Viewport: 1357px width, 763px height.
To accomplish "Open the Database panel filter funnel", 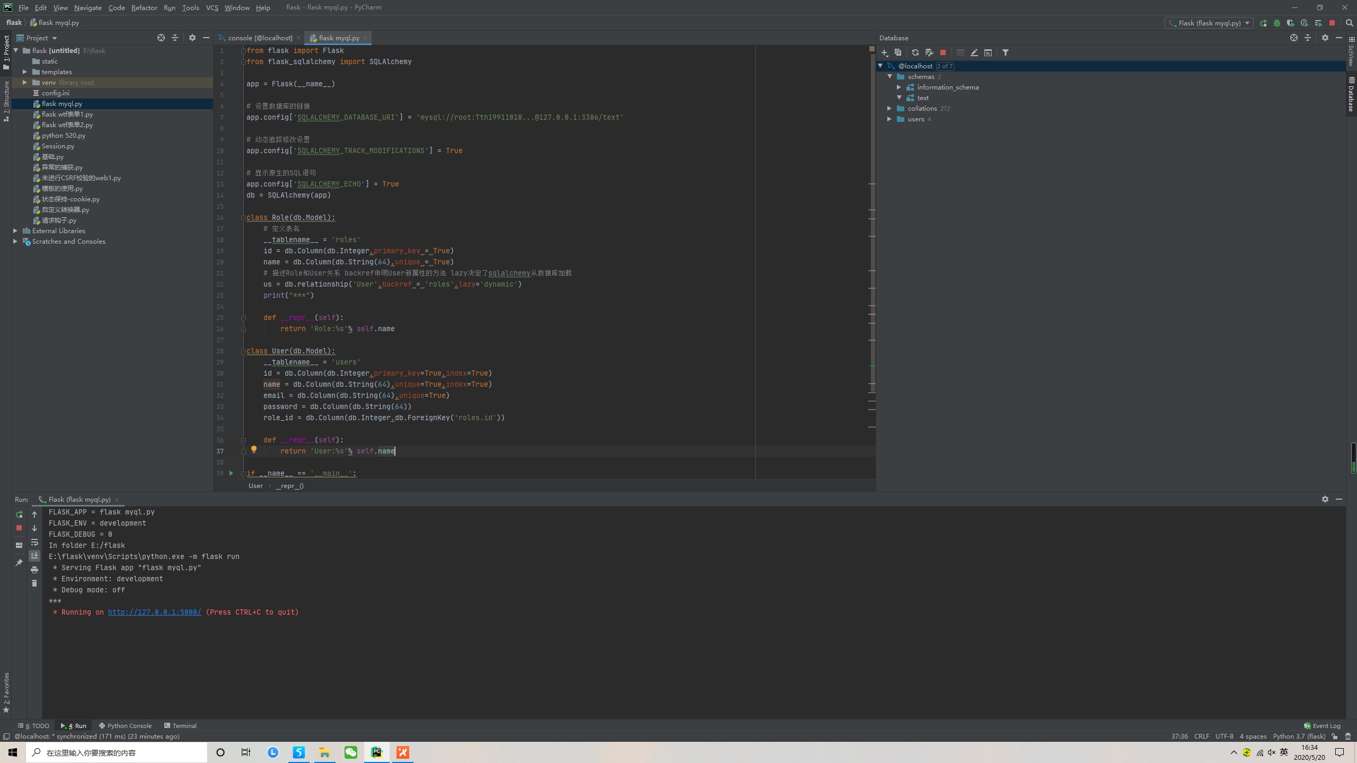I will click(x=1006, y=52).
